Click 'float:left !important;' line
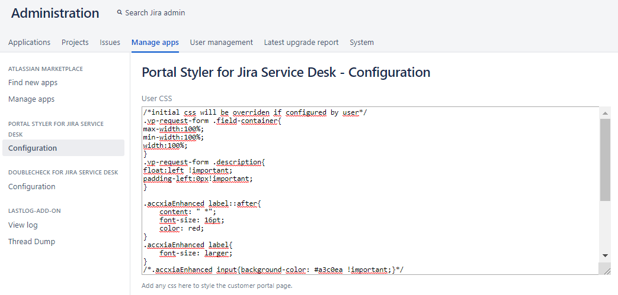The height and width of the screenshot is (295, 618). click(188, 170)
